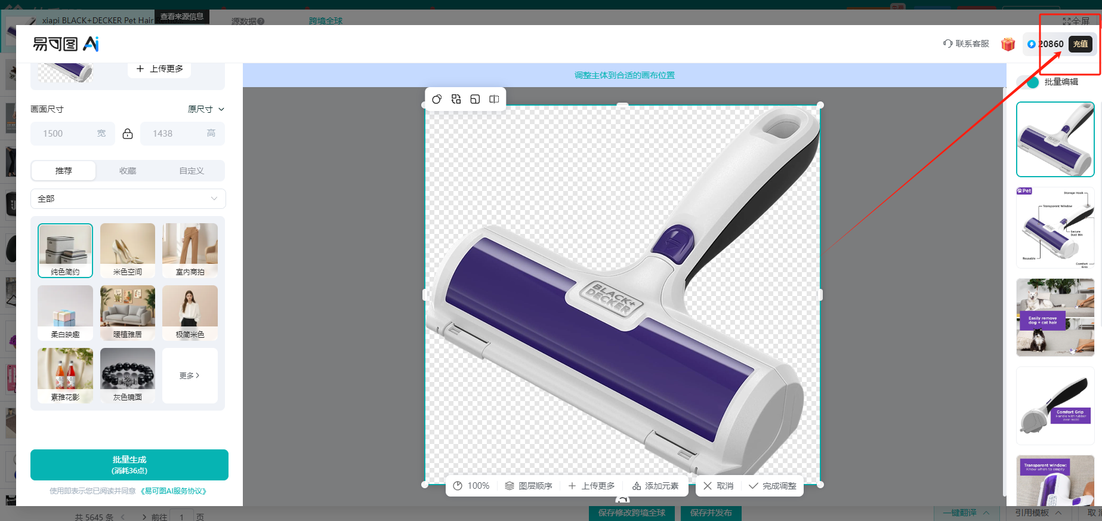Screen dimensions: 1102x521
Task: Click 完成调整 to finish adjustment
Action: tap(773, 486)
